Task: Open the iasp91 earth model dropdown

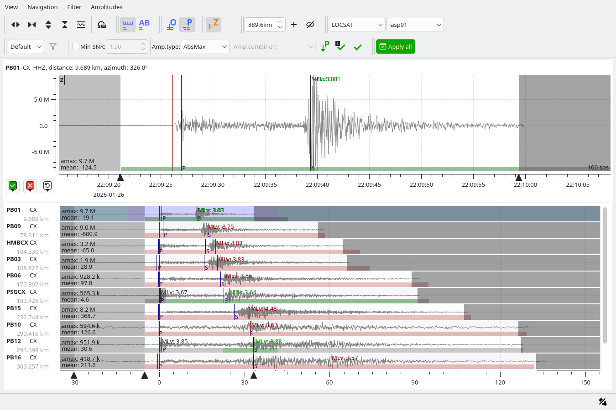Action: [415, 24]
